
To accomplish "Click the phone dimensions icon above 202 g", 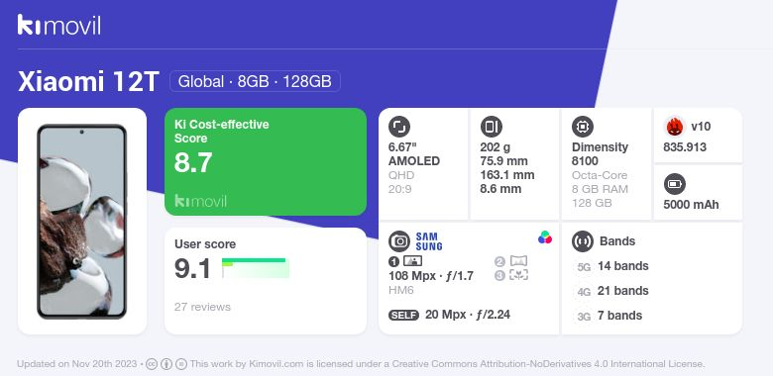I will pyautogui.click(x=491, y=127).
